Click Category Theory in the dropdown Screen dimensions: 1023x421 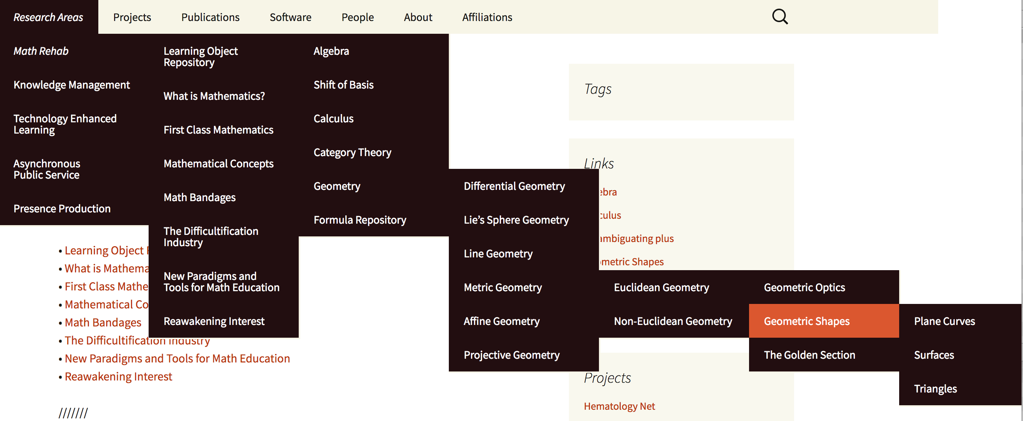coord(352,152)
